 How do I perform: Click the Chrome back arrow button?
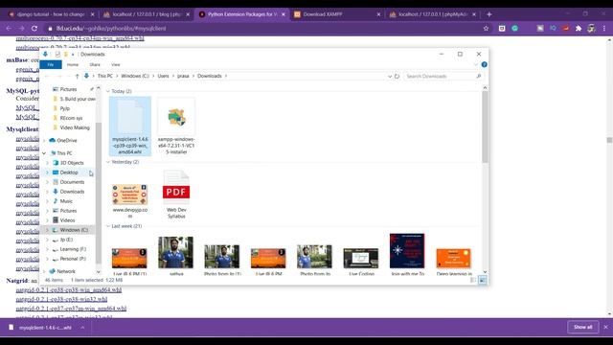(9, 29)
